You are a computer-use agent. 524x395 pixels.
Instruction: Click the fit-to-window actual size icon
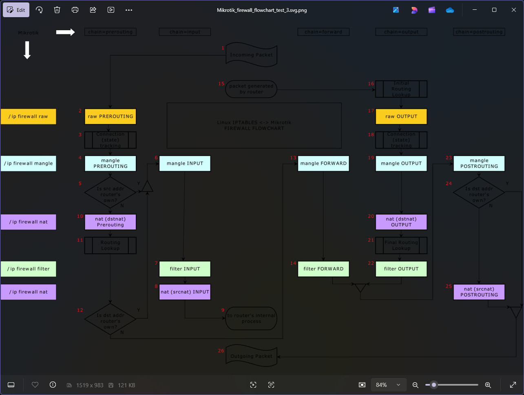click(362, 385)
